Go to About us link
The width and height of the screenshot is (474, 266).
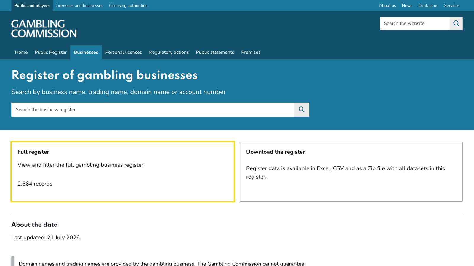pos(387,6)
